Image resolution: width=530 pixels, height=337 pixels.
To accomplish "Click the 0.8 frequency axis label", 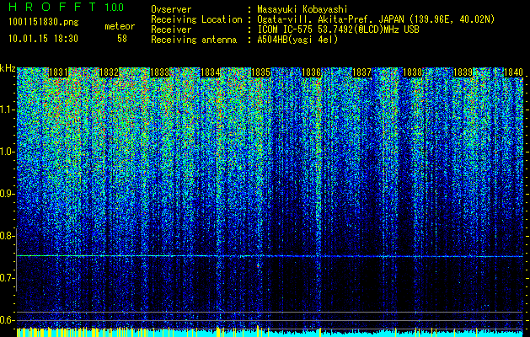I will [x=8, y=236].
